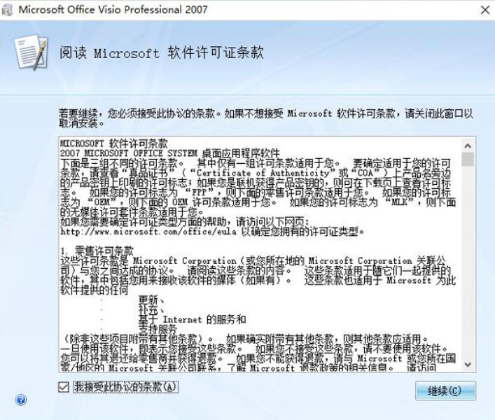495x420 pixels.
Task: Click the line 2007 MICROSOFT OFFICE SYSTEM 桌面应用程序软件
Action: 170,153
